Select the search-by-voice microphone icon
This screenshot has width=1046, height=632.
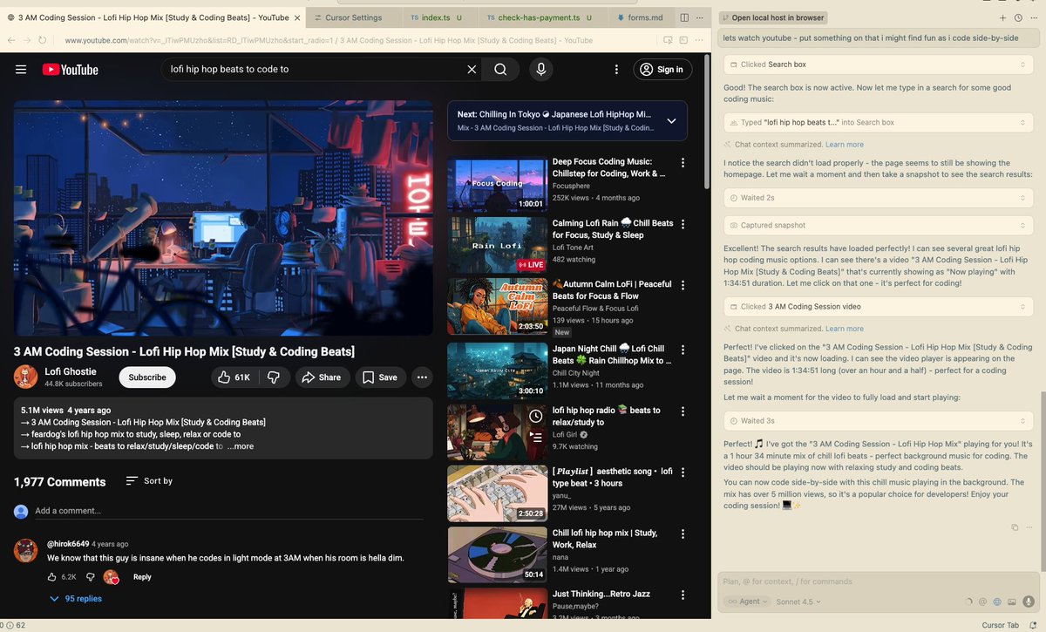pos(540,69)
